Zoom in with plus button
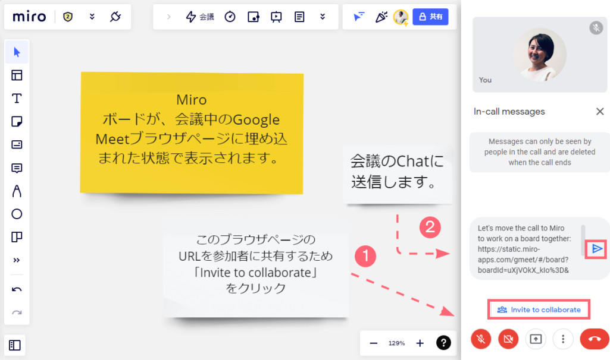This screenshot has height=360, width=610. [420, 343]
